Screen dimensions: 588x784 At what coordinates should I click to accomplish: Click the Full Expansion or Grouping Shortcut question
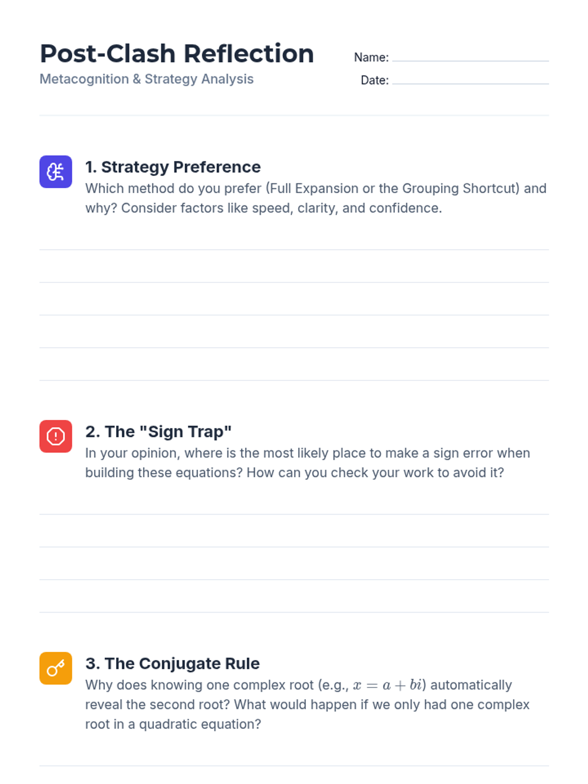click(x=316, y=198)
